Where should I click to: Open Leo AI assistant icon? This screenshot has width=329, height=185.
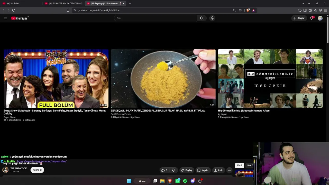(x=315, y=10)
